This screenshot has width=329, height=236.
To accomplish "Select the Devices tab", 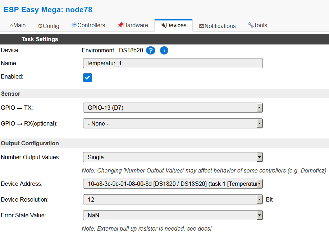I will [x=173, y=25].
